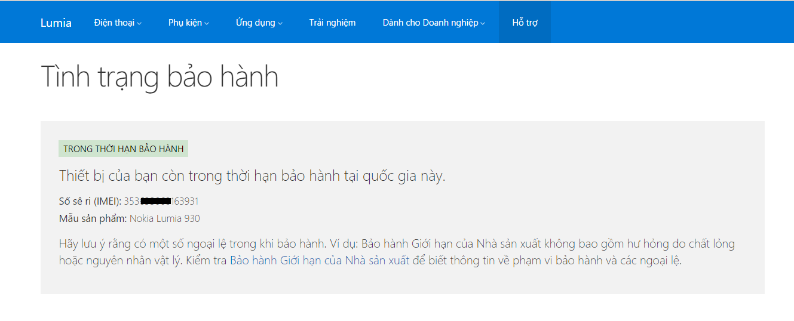The height and width of the screenshot is (321, 794).
Task: Click the Lumia brand logo
Action: click(56, 23)
